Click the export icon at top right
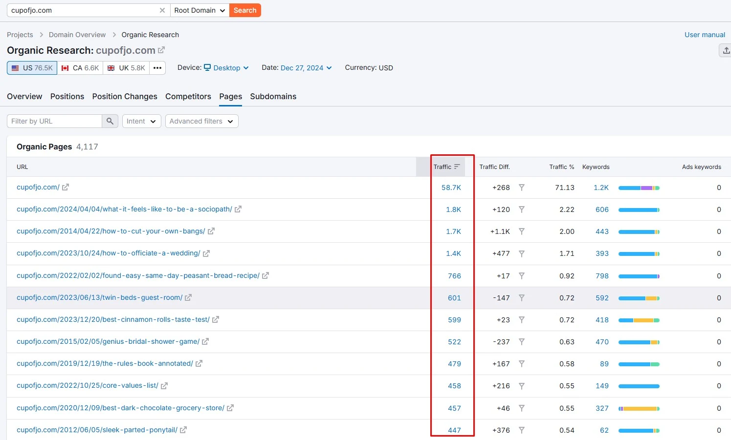 click(x=726, y=50)
